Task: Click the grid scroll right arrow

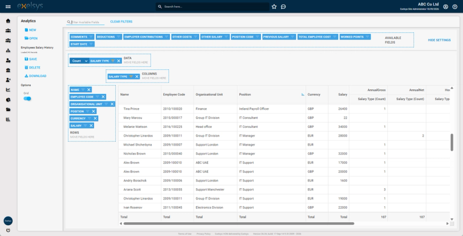Action: (x=448, y=224)
